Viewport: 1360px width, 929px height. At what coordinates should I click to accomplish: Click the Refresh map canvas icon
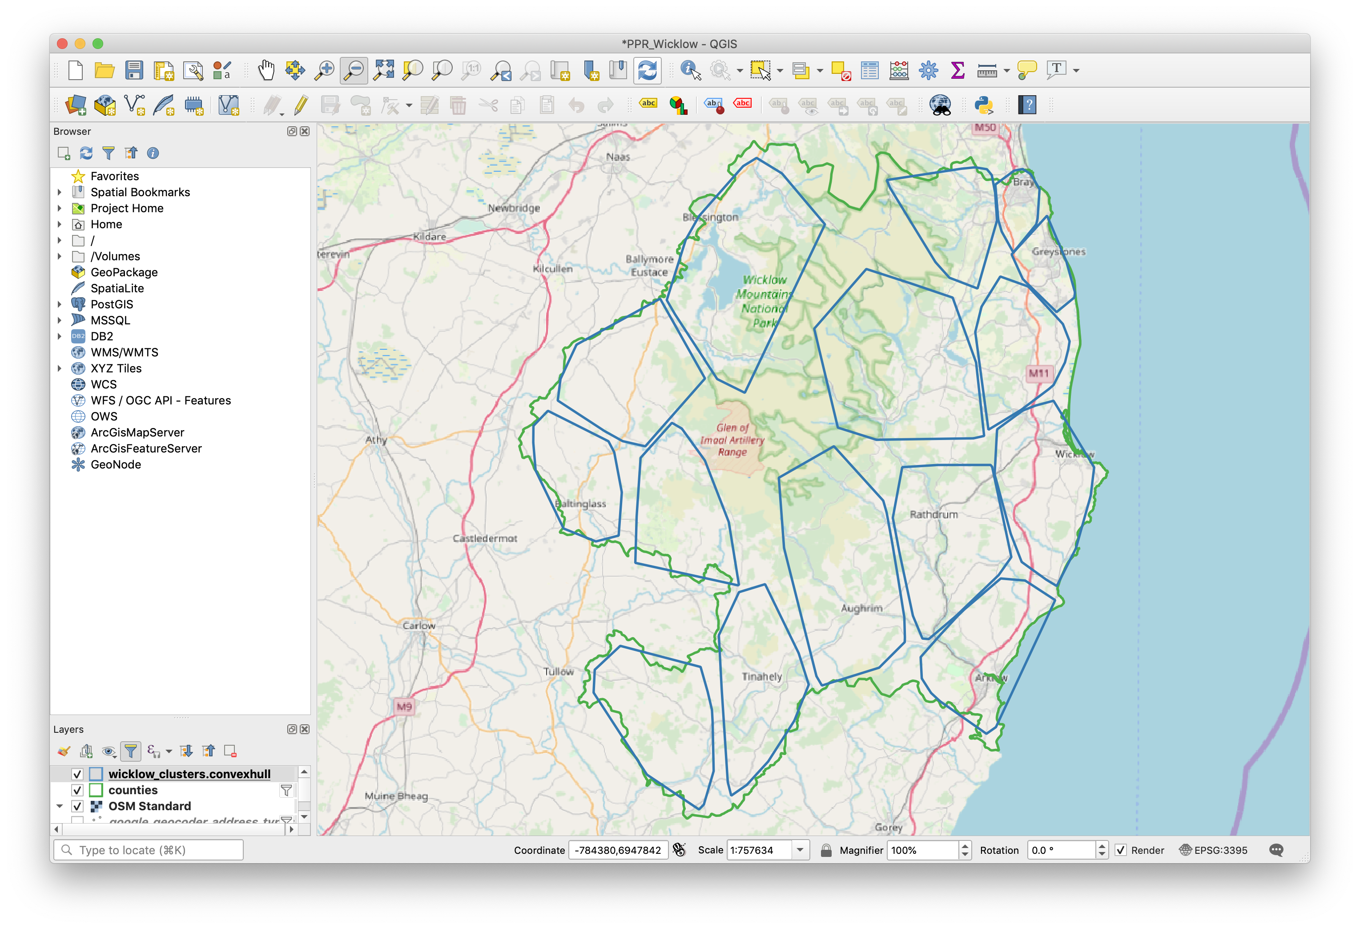647,70
